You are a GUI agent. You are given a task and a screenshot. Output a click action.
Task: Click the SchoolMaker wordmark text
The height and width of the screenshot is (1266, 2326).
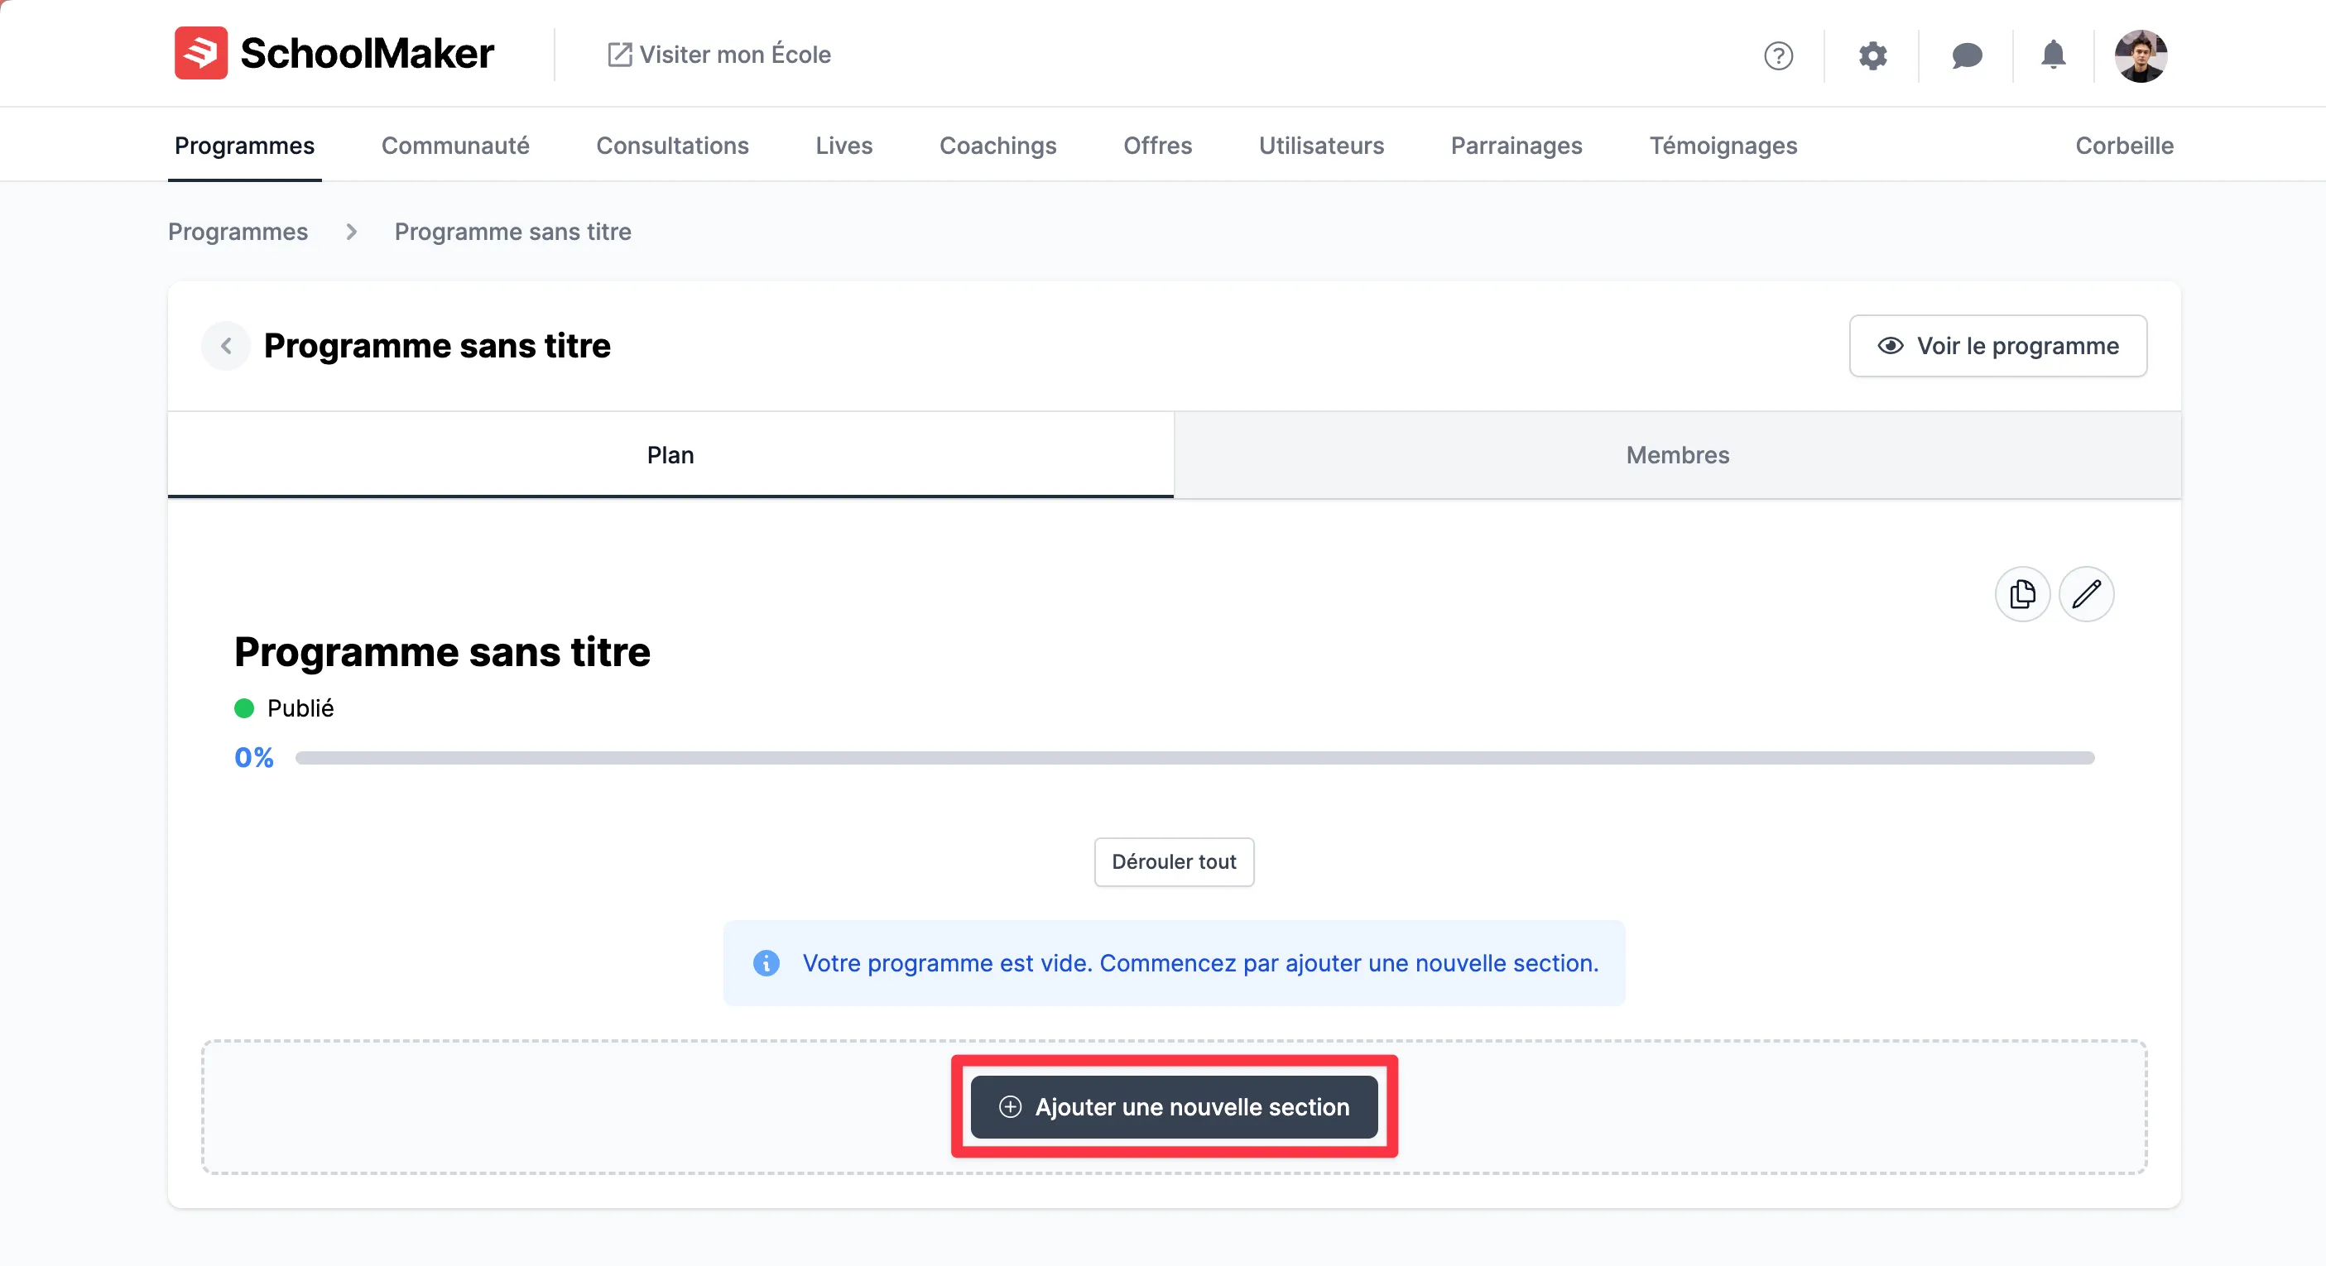pos(367,53)
